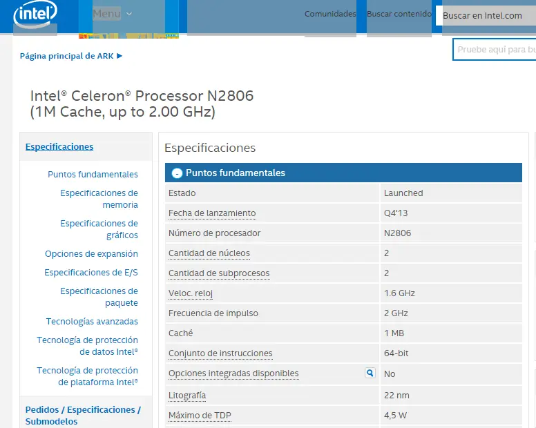
Task: Click the Veloc. reloj label
Action: click(191, 293)
